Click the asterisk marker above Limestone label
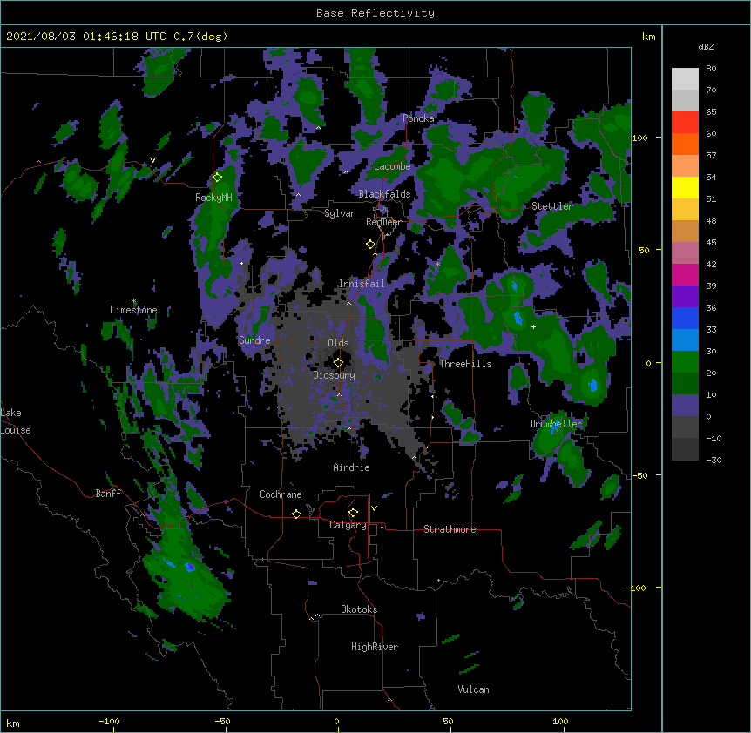Screen dimensions: 751x733 pyautogui.click(x=134, y=301)
